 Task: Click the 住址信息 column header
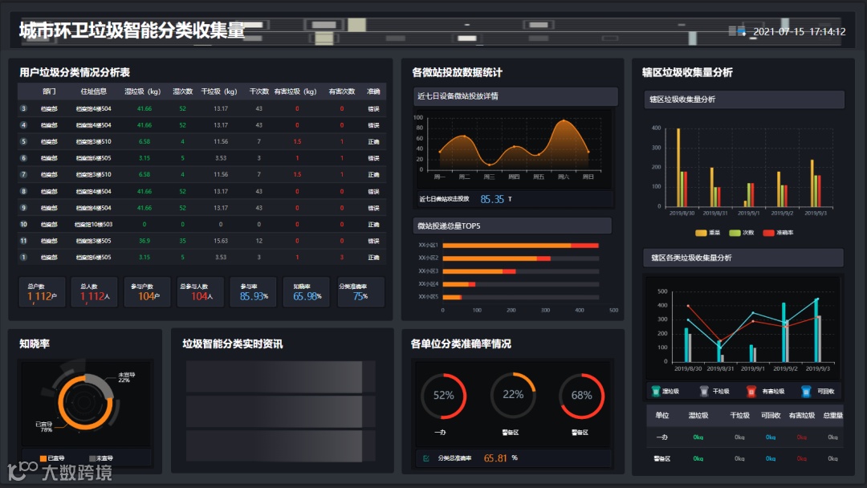pyautogui.click(x=93, y=91)
